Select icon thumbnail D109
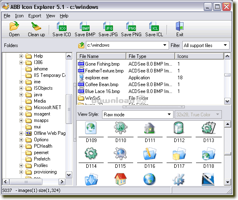Screen dimensions: 238x200 click(x=91, y=128)
